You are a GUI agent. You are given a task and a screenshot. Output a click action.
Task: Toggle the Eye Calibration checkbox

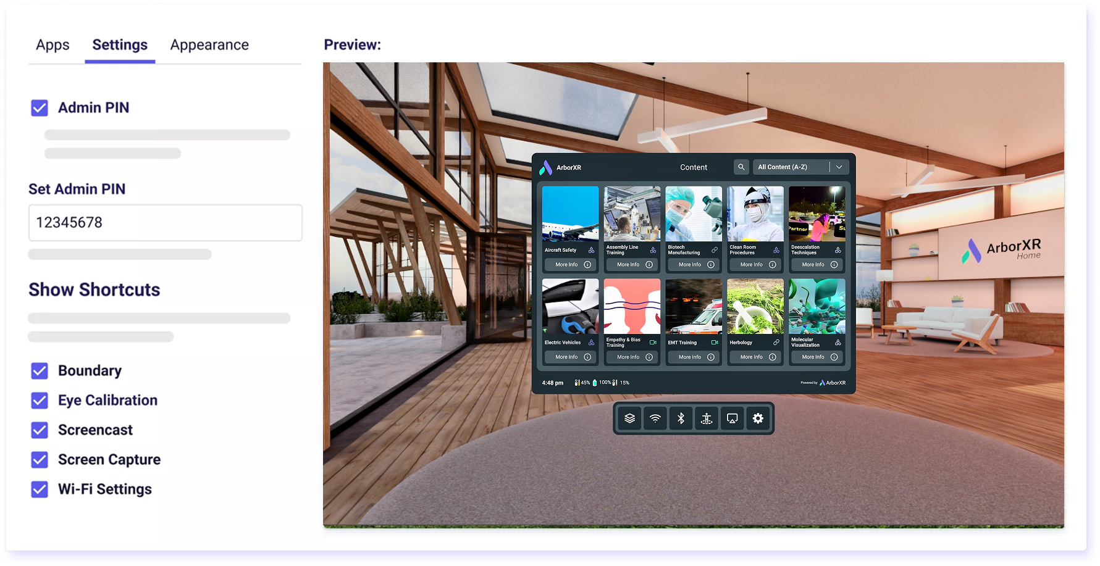[40, 401]
